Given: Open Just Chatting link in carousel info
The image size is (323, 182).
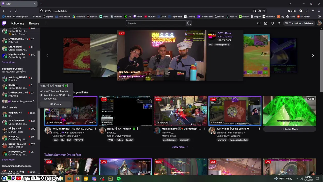Looking at the screenshot, I should pos(225,37).
